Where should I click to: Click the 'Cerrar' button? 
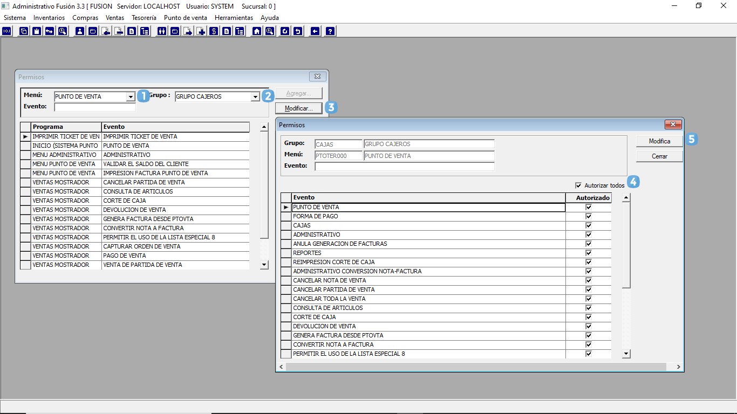pos(659,156)
